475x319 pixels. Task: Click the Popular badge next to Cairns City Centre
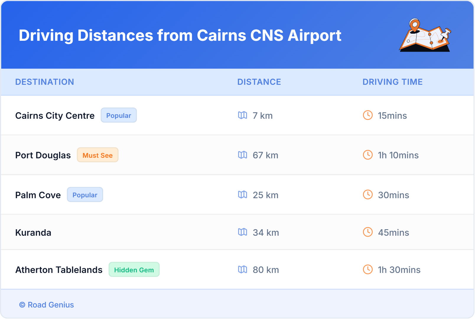click(x=119, y=115)
